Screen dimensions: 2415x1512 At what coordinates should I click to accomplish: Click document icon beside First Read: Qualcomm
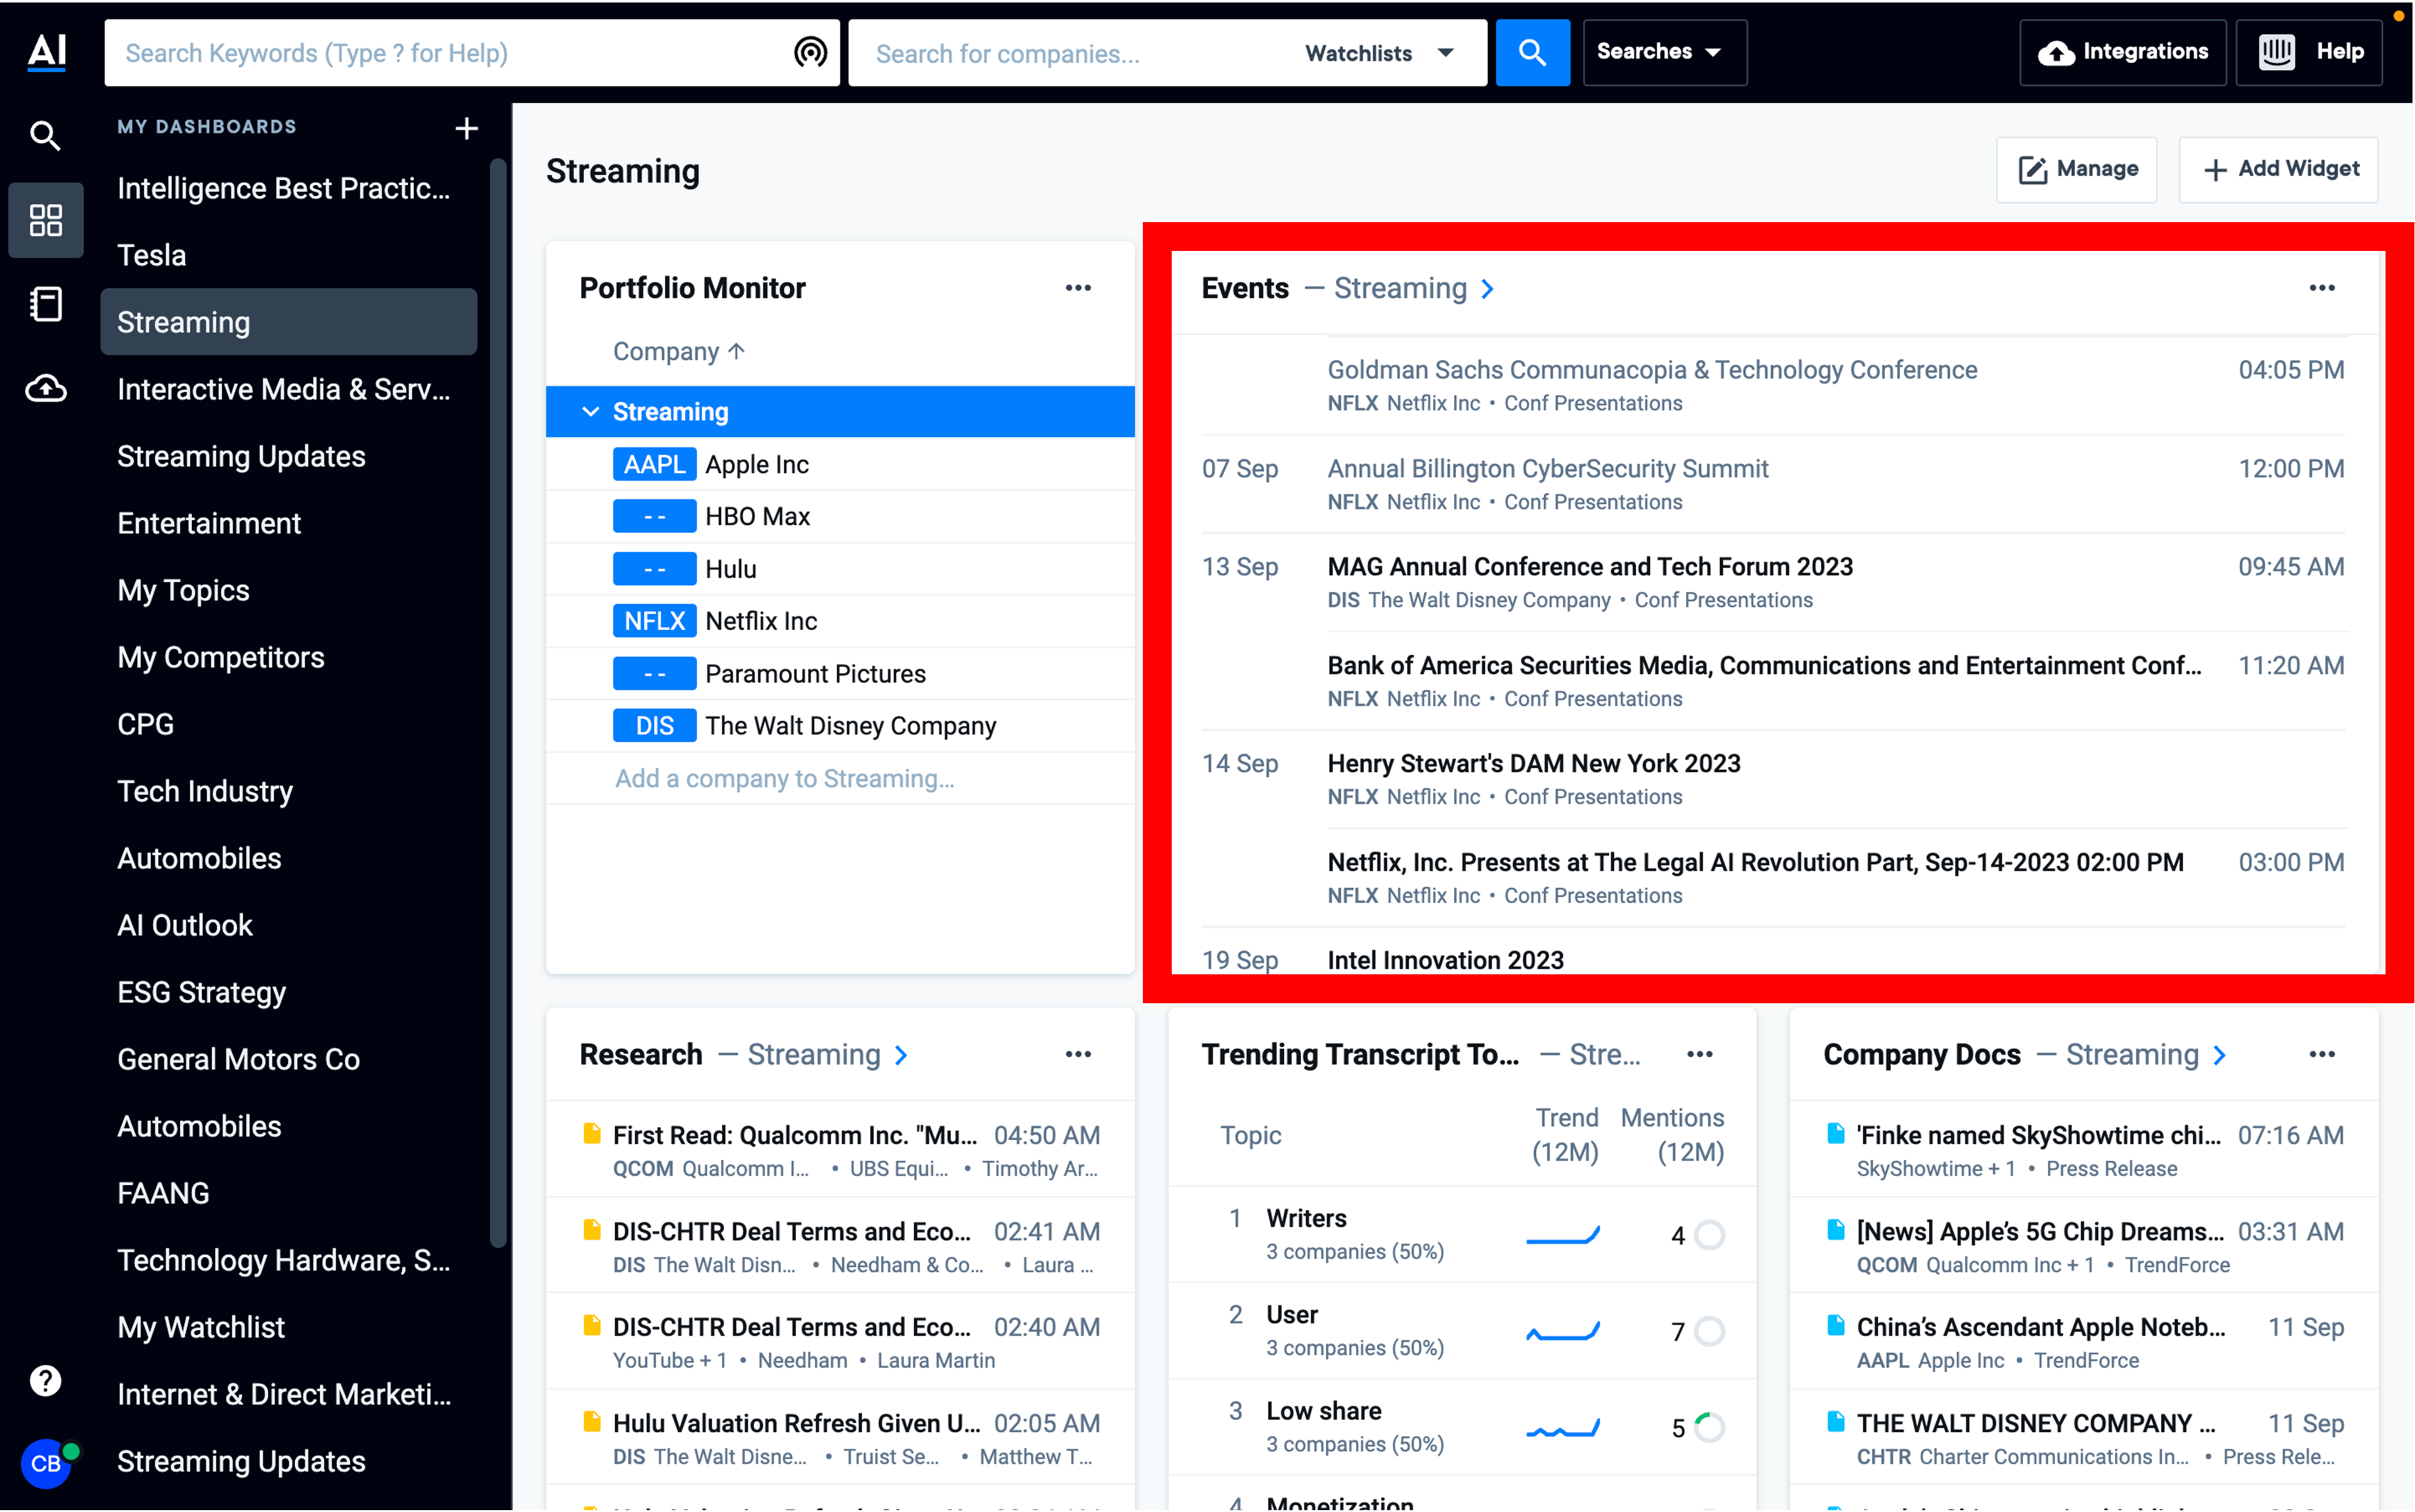(592, 1133)
